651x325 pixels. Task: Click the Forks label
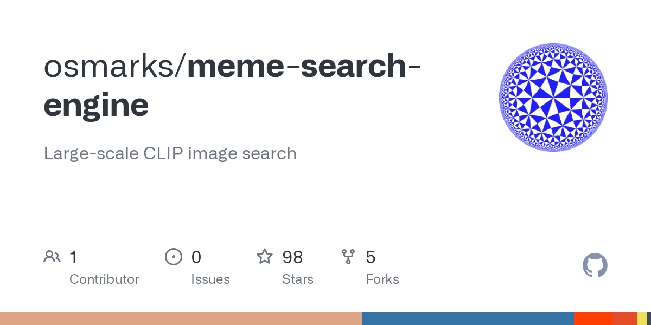(x=382, y=279)
